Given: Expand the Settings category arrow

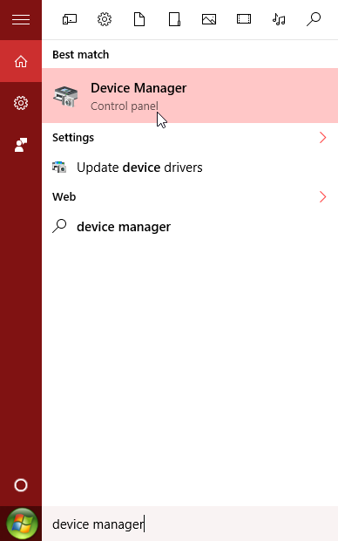Looking at the screenshot, I should click(x=322, y=137).
